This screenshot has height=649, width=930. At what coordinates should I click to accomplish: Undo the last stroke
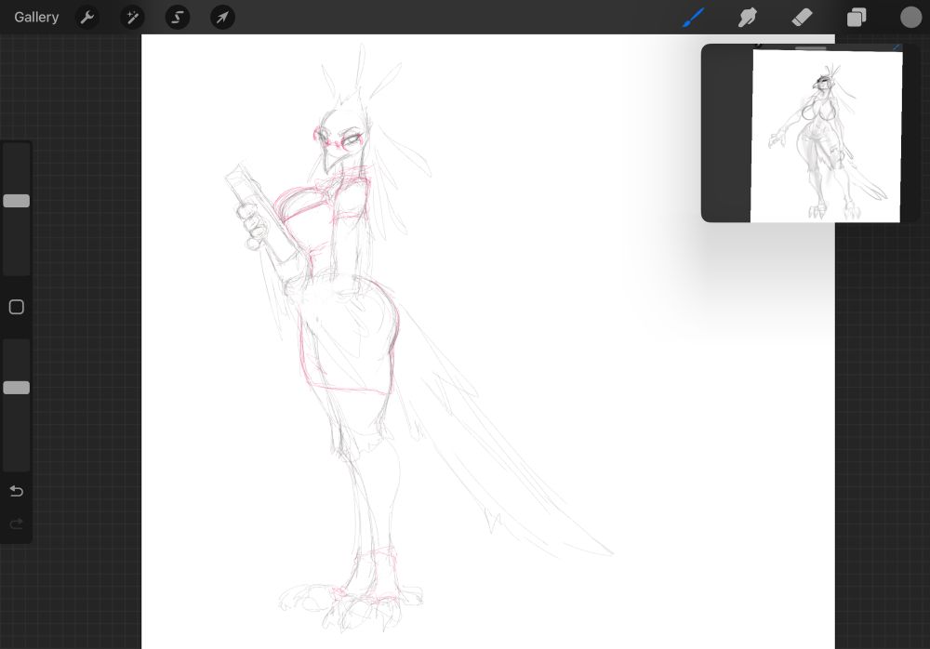17,491
